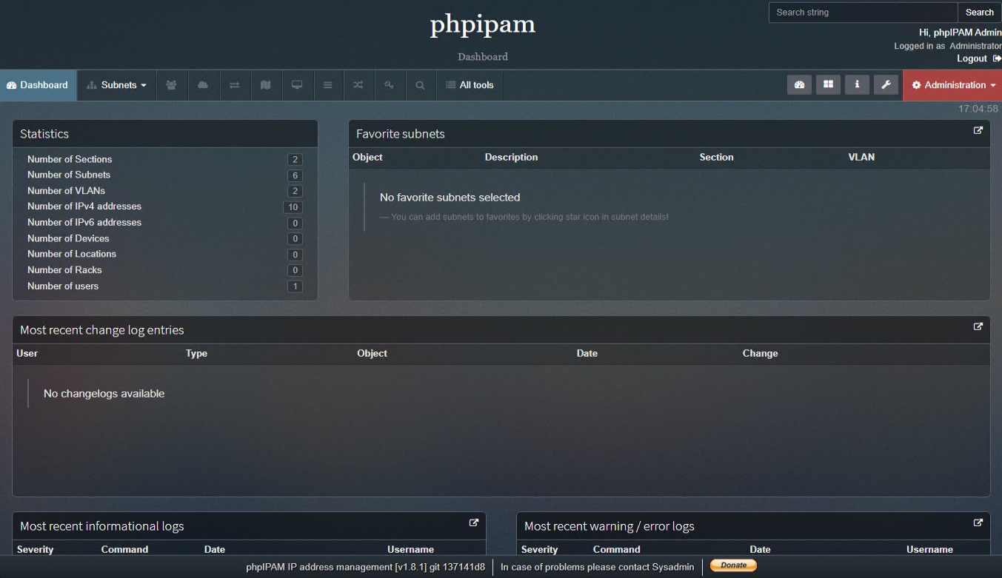This screenshot has height=578, width=1002.
Task: Open the All tools menu
Action: [x=470, y=85]
